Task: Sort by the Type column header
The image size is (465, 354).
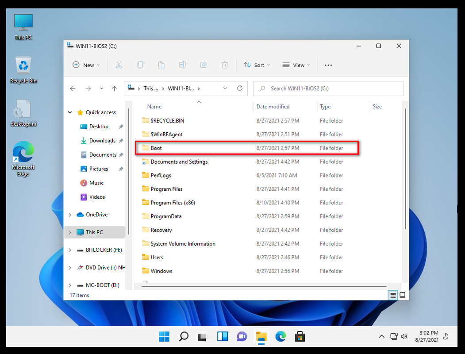Action: point(325,107)
